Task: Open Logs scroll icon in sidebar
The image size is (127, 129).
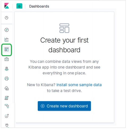Action: (7, 98)
